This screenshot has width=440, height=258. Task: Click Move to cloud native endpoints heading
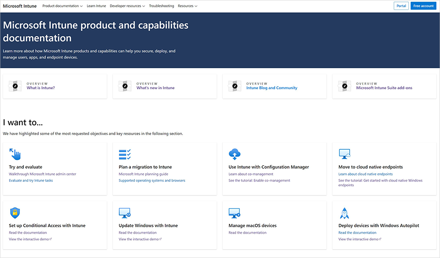371,167
